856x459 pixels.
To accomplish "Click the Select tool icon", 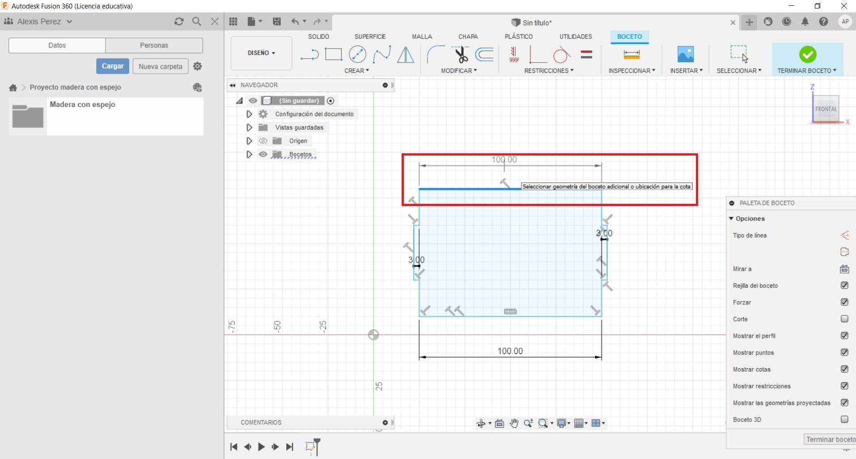I will pyautogui.click(x=739, y=54).
